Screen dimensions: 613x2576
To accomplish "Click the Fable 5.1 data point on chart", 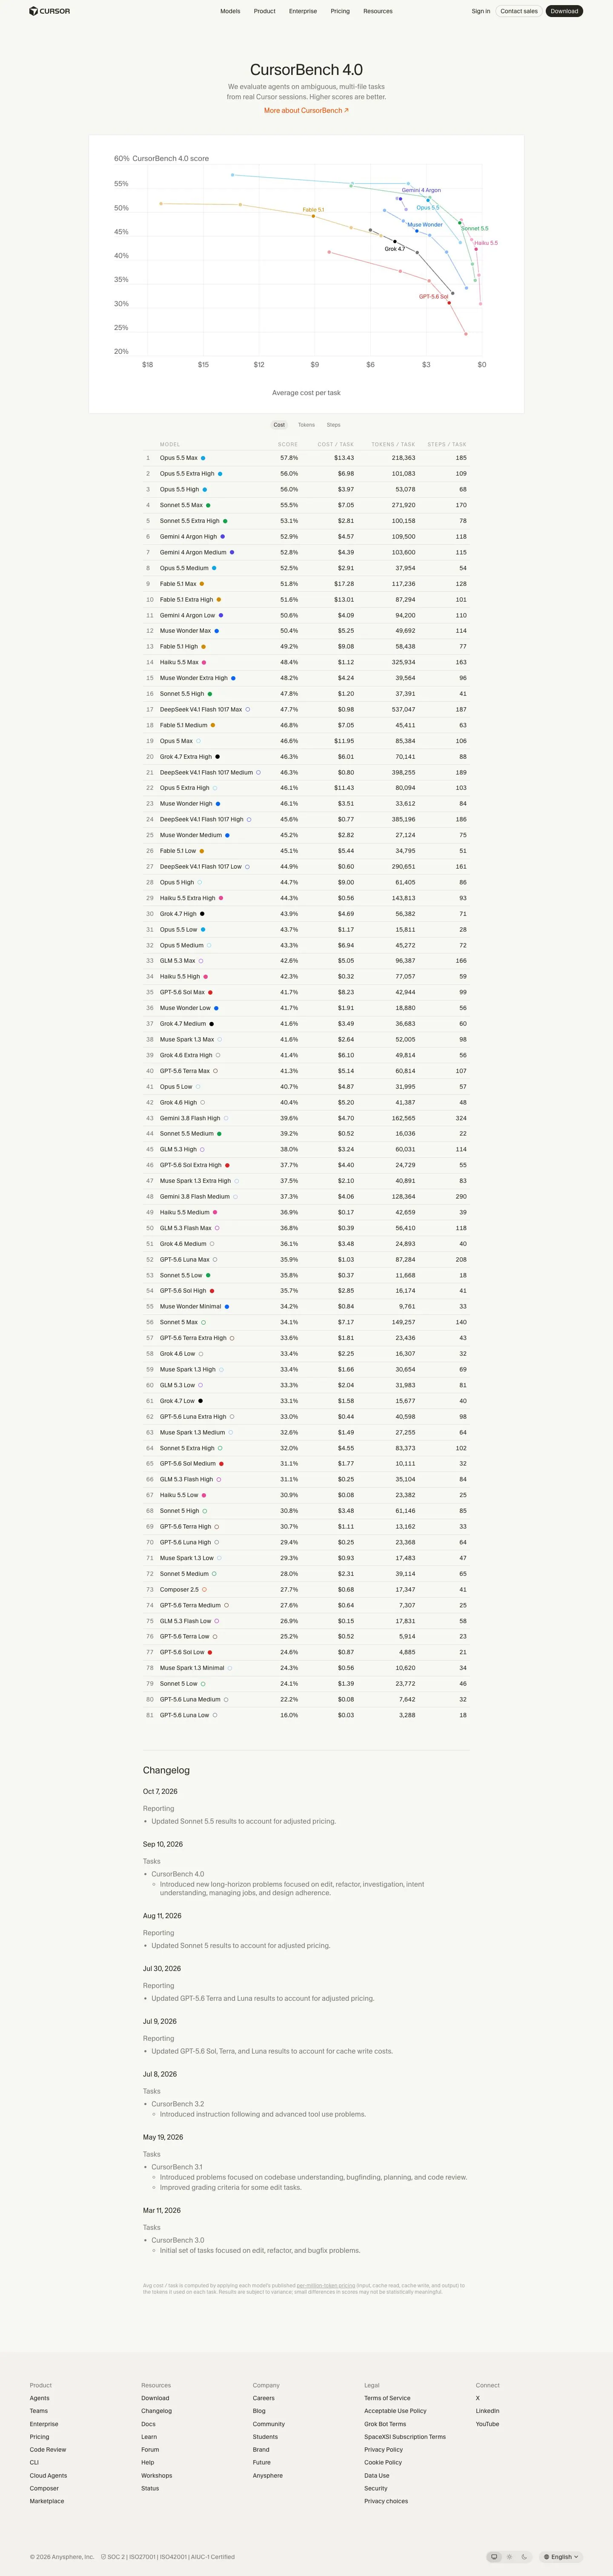I will click(x=313, y=216).
